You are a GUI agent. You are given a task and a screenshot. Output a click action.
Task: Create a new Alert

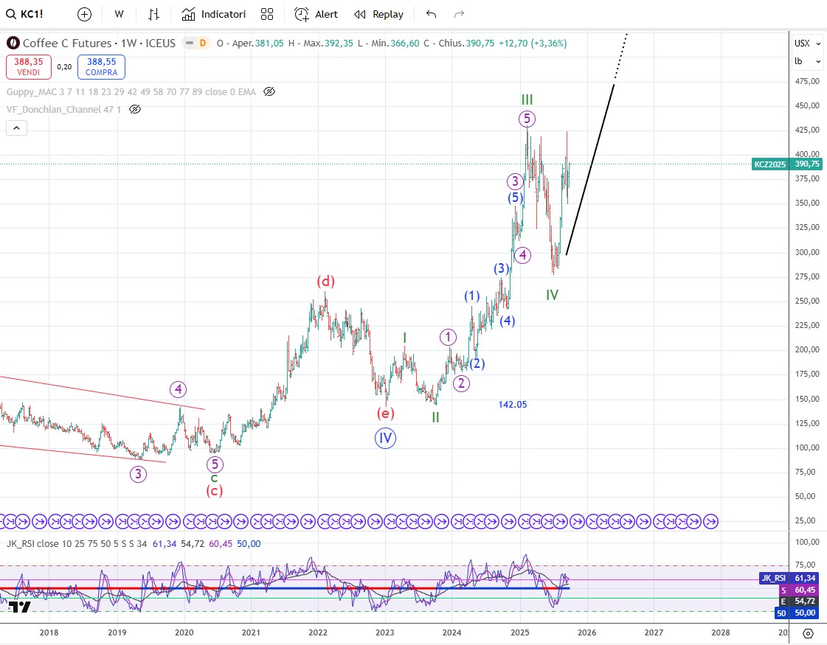pos(316,14)
